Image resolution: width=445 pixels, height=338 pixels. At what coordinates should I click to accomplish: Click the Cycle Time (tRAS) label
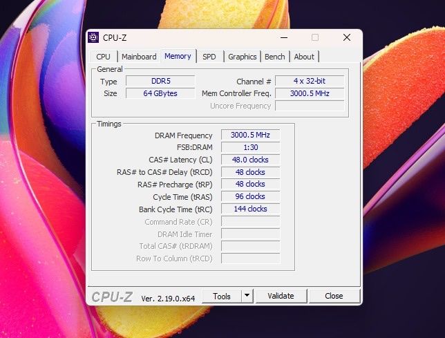pos(182,197)
